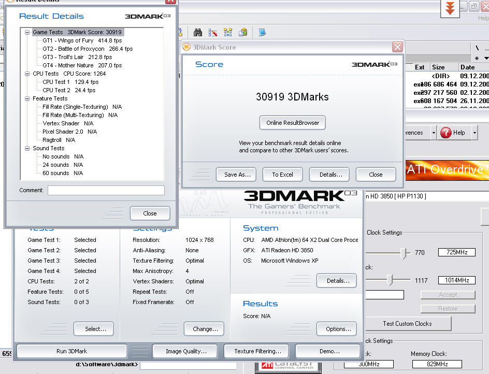The height and width of the screenshot is (374, 489).
Task: Click the Select tests button
Action: coord(94,329)
